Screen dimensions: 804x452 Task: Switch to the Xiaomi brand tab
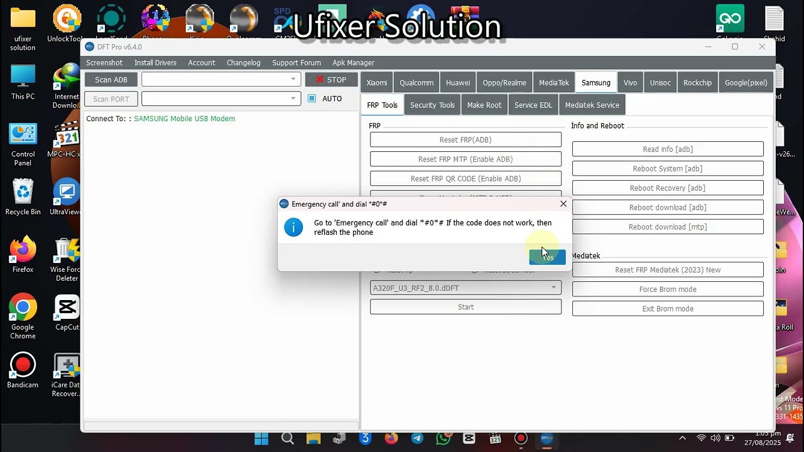(377, 83)
